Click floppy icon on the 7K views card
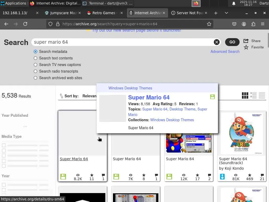269x202 pixels. tap(116, 176)
